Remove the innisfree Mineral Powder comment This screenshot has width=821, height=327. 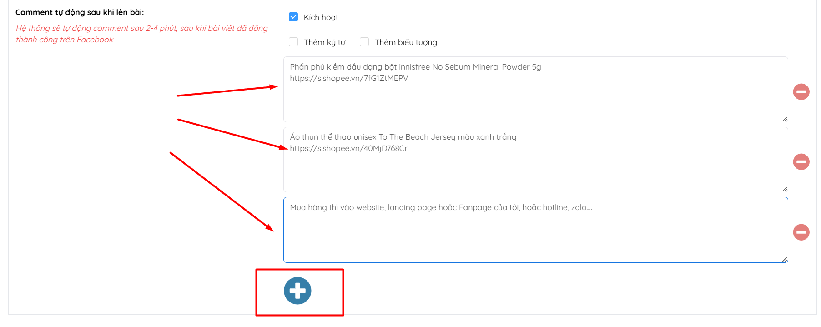point(801,91)
